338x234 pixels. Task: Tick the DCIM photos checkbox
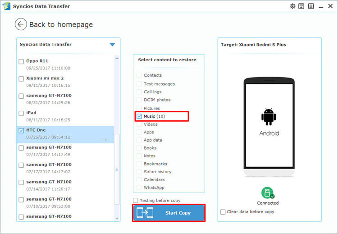tap(139, 100)
